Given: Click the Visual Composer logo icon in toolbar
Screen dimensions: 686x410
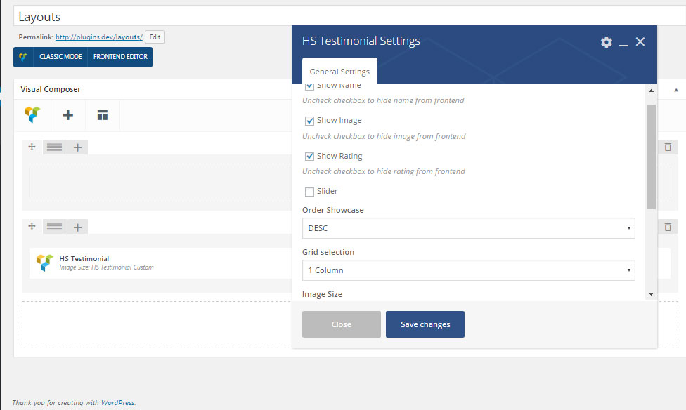Looking at the screenshot, I should pyautogui.click(x=33, y=115).
